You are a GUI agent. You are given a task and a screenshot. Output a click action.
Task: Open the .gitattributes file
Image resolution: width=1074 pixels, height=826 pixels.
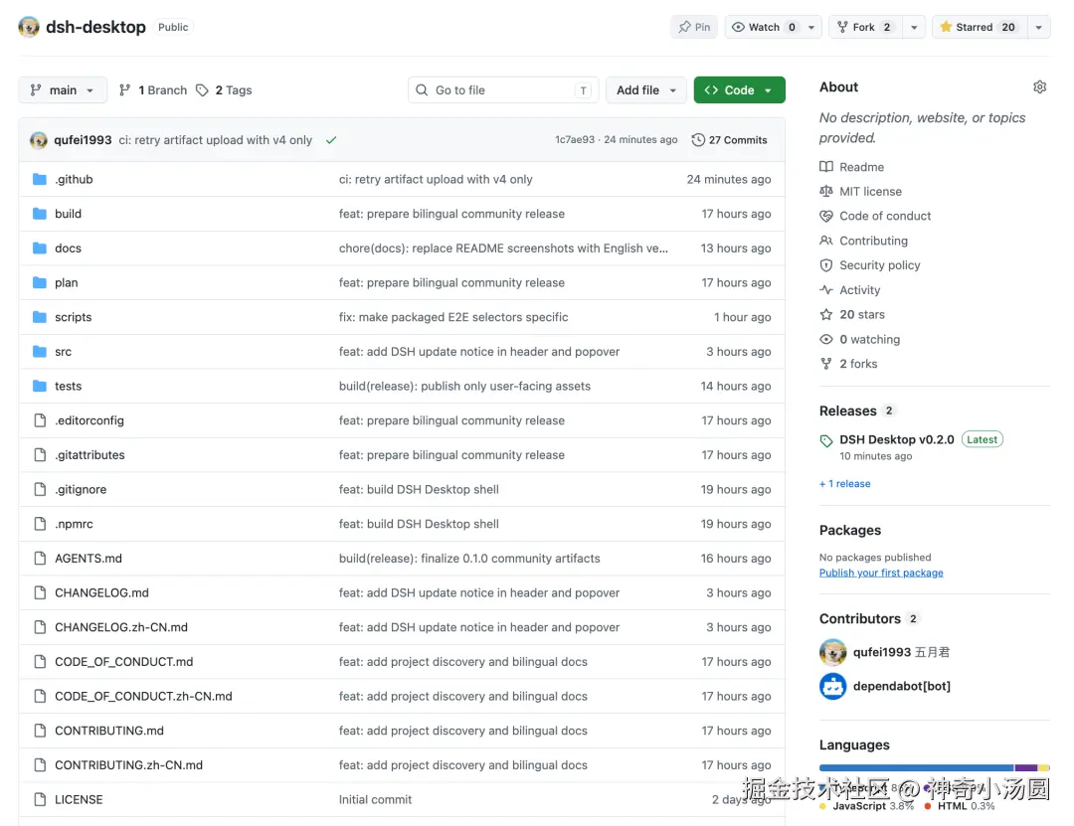(89, 455)
